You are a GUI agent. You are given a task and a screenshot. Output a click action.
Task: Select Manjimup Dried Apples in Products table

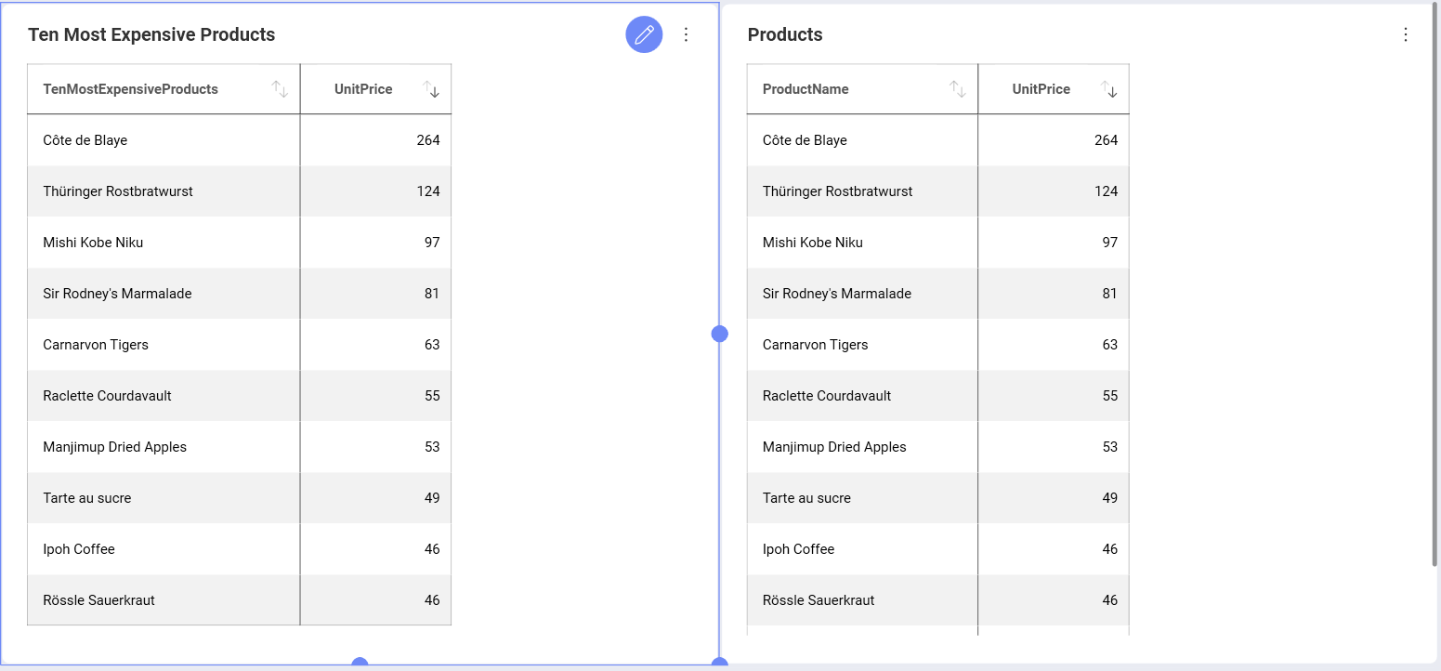[834, 447]
